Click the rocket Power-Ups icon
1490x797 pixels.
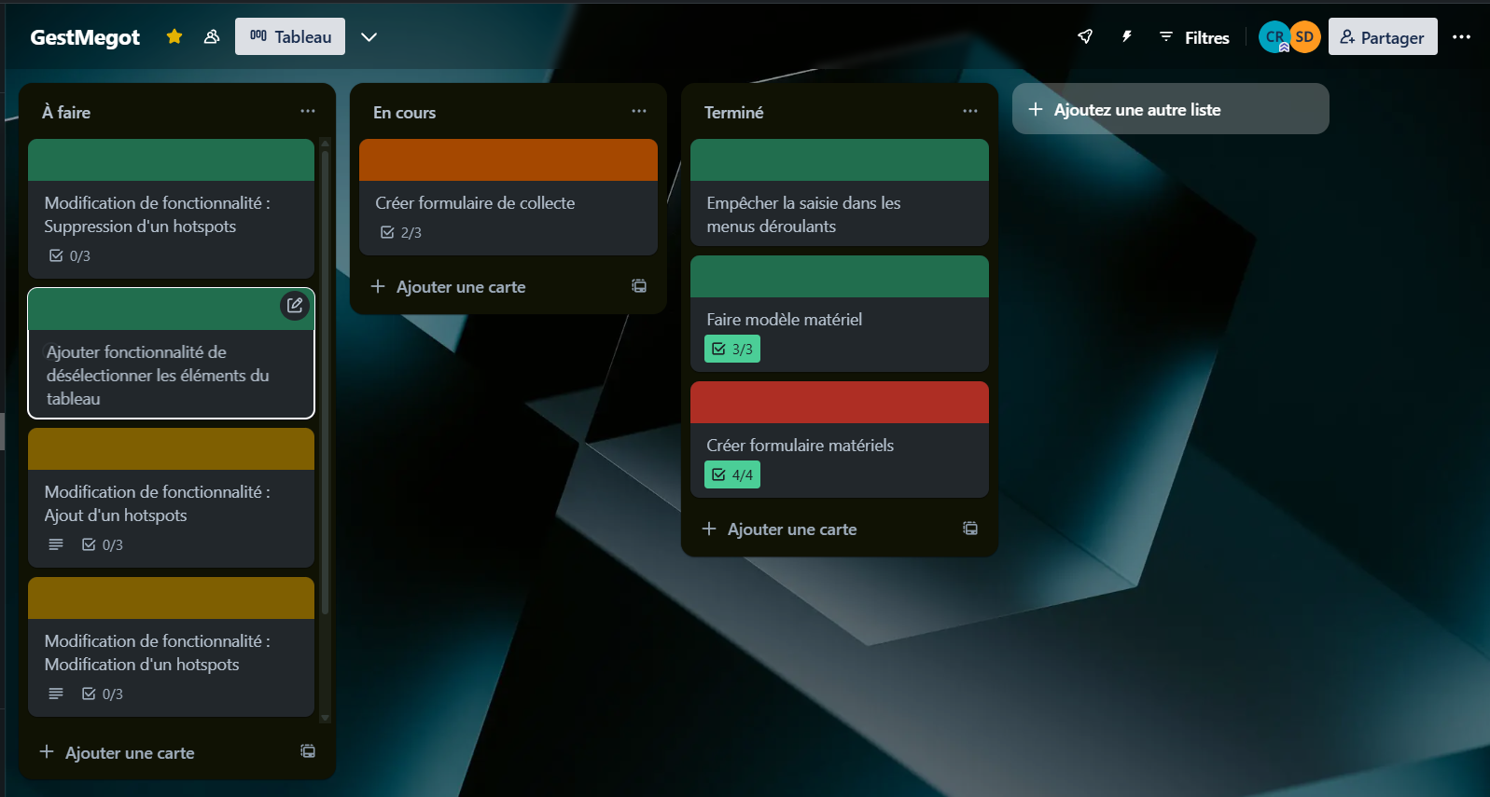1085,36
